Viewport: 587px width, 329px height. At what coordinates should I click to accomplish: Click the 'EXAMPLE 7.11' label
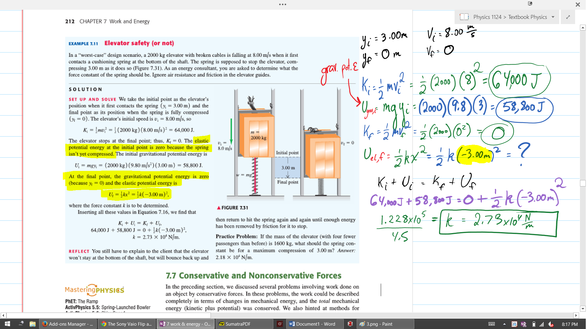tap(83, 44)
